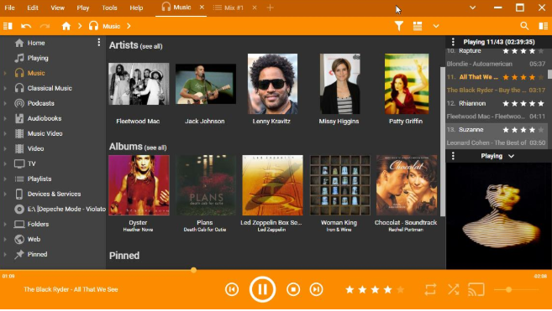Open the Help menu
552x311 pixels.
[x=136, y=8]
